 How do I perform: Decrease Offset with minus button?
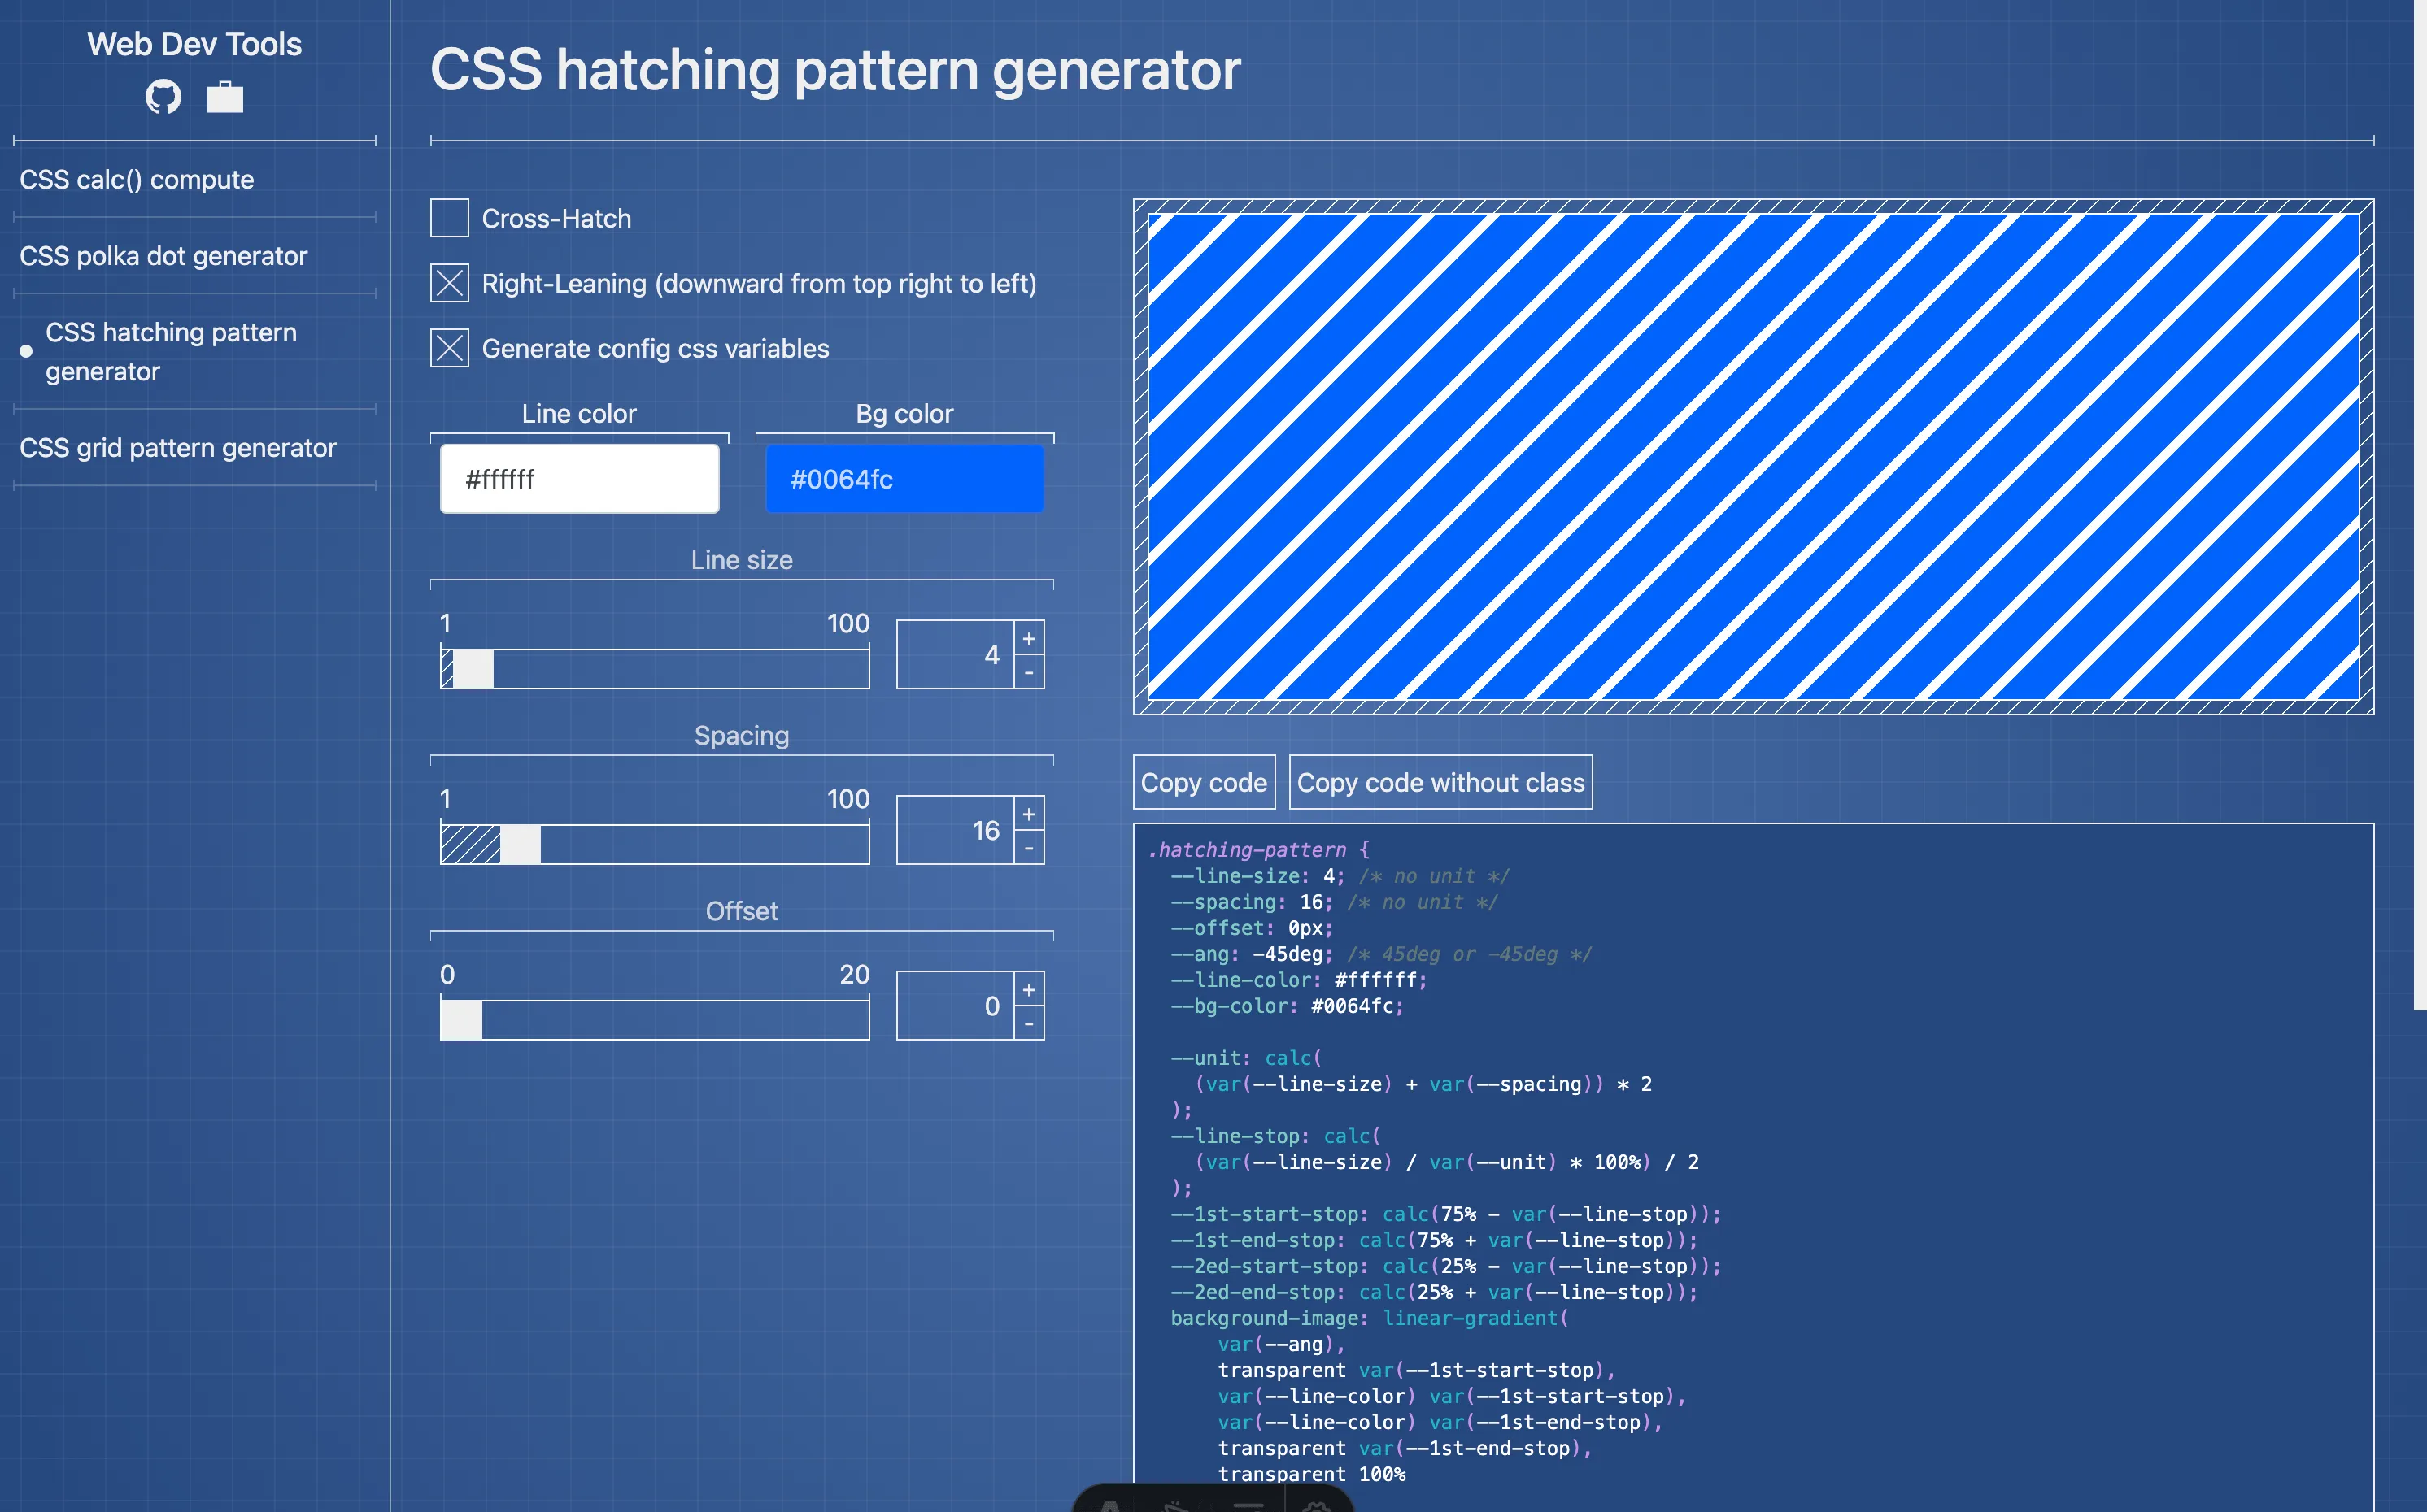pyautogui.click(x=1028, y=1023)
